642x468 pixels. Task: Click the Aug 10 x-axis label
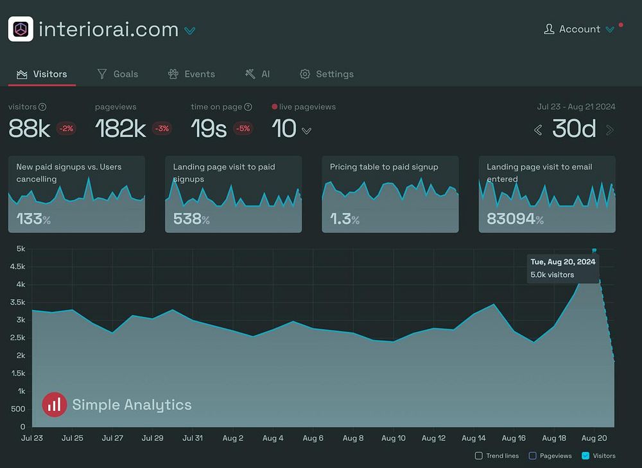click(394, 438)
